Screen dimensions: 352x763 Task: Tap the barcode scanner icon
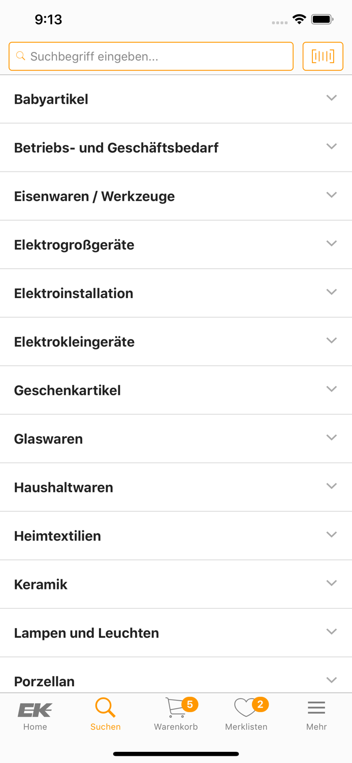pyautogui.click(x=323, y=56)
